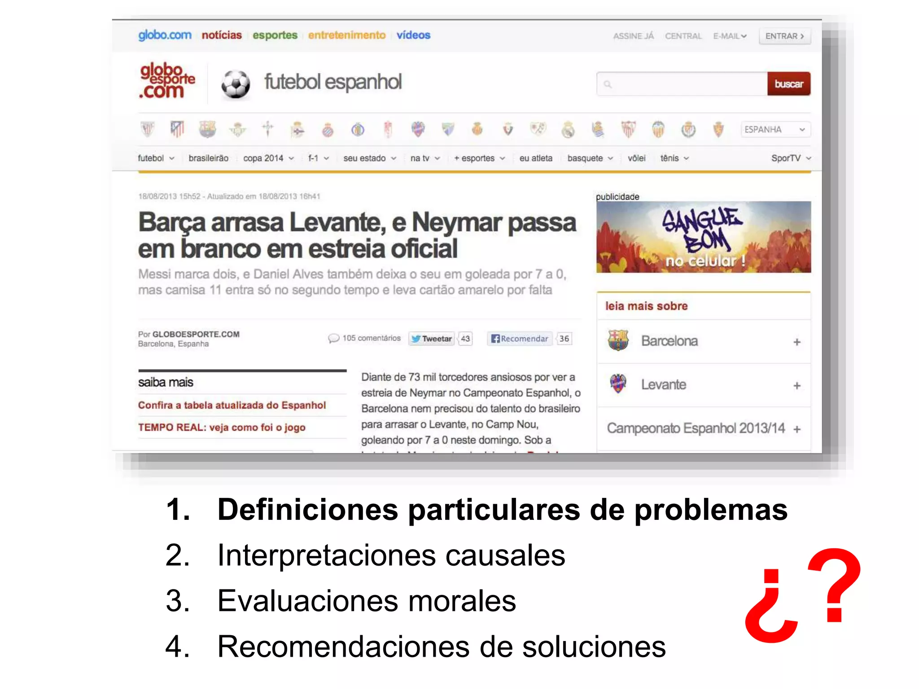The height and width of the screenshot is (689, 919).
Task: Click the ENTRAR button
Action: tap(785, 36)
